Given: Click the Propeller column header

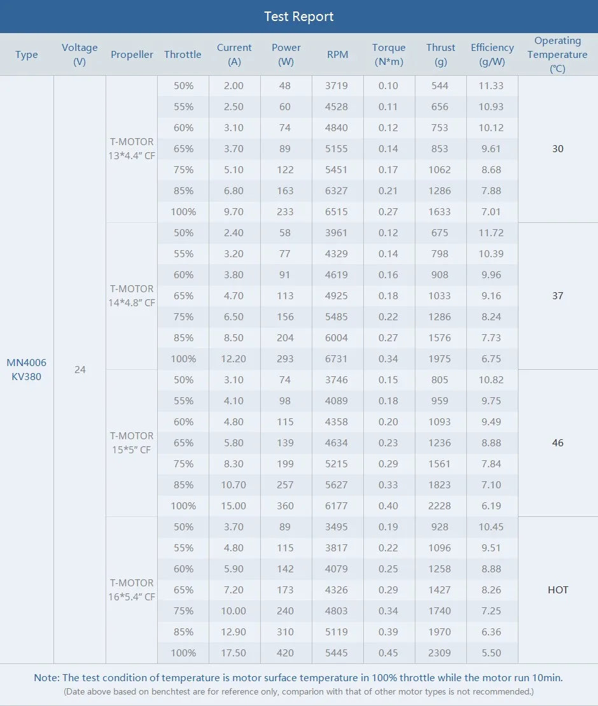Looking at the screenshot, I should (x=132, y=54).
